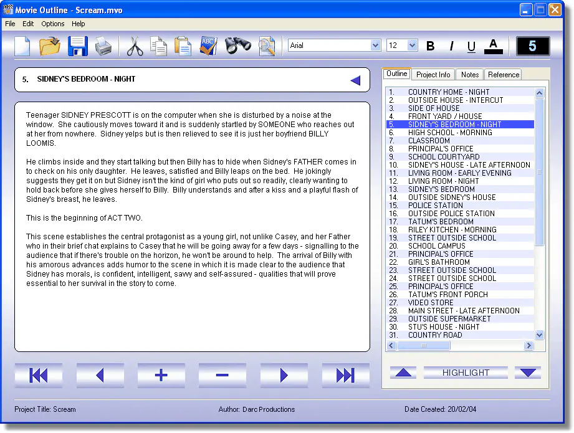The width and height of the screenshot is (574, 433).
Task: Cut selection with the scissors icon
Action: pos(135,47)
